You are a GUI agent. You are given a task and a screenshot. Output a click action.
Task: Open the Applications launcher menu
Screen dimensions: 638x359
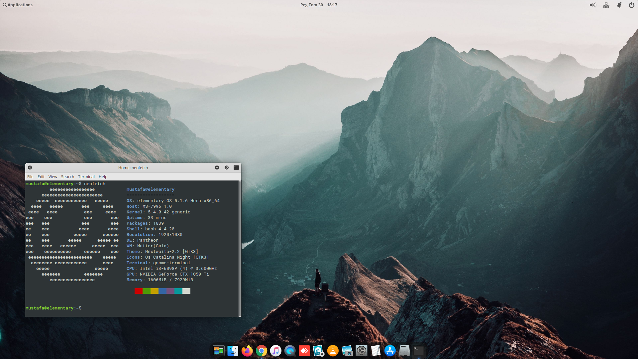(18, 5)
